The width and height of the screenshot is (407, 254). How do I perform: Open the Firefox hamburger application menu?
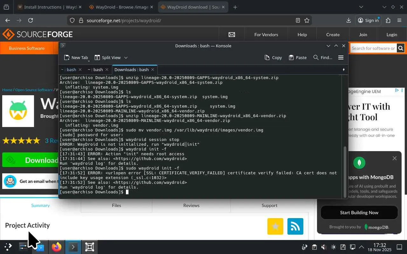tap(399, 20)
